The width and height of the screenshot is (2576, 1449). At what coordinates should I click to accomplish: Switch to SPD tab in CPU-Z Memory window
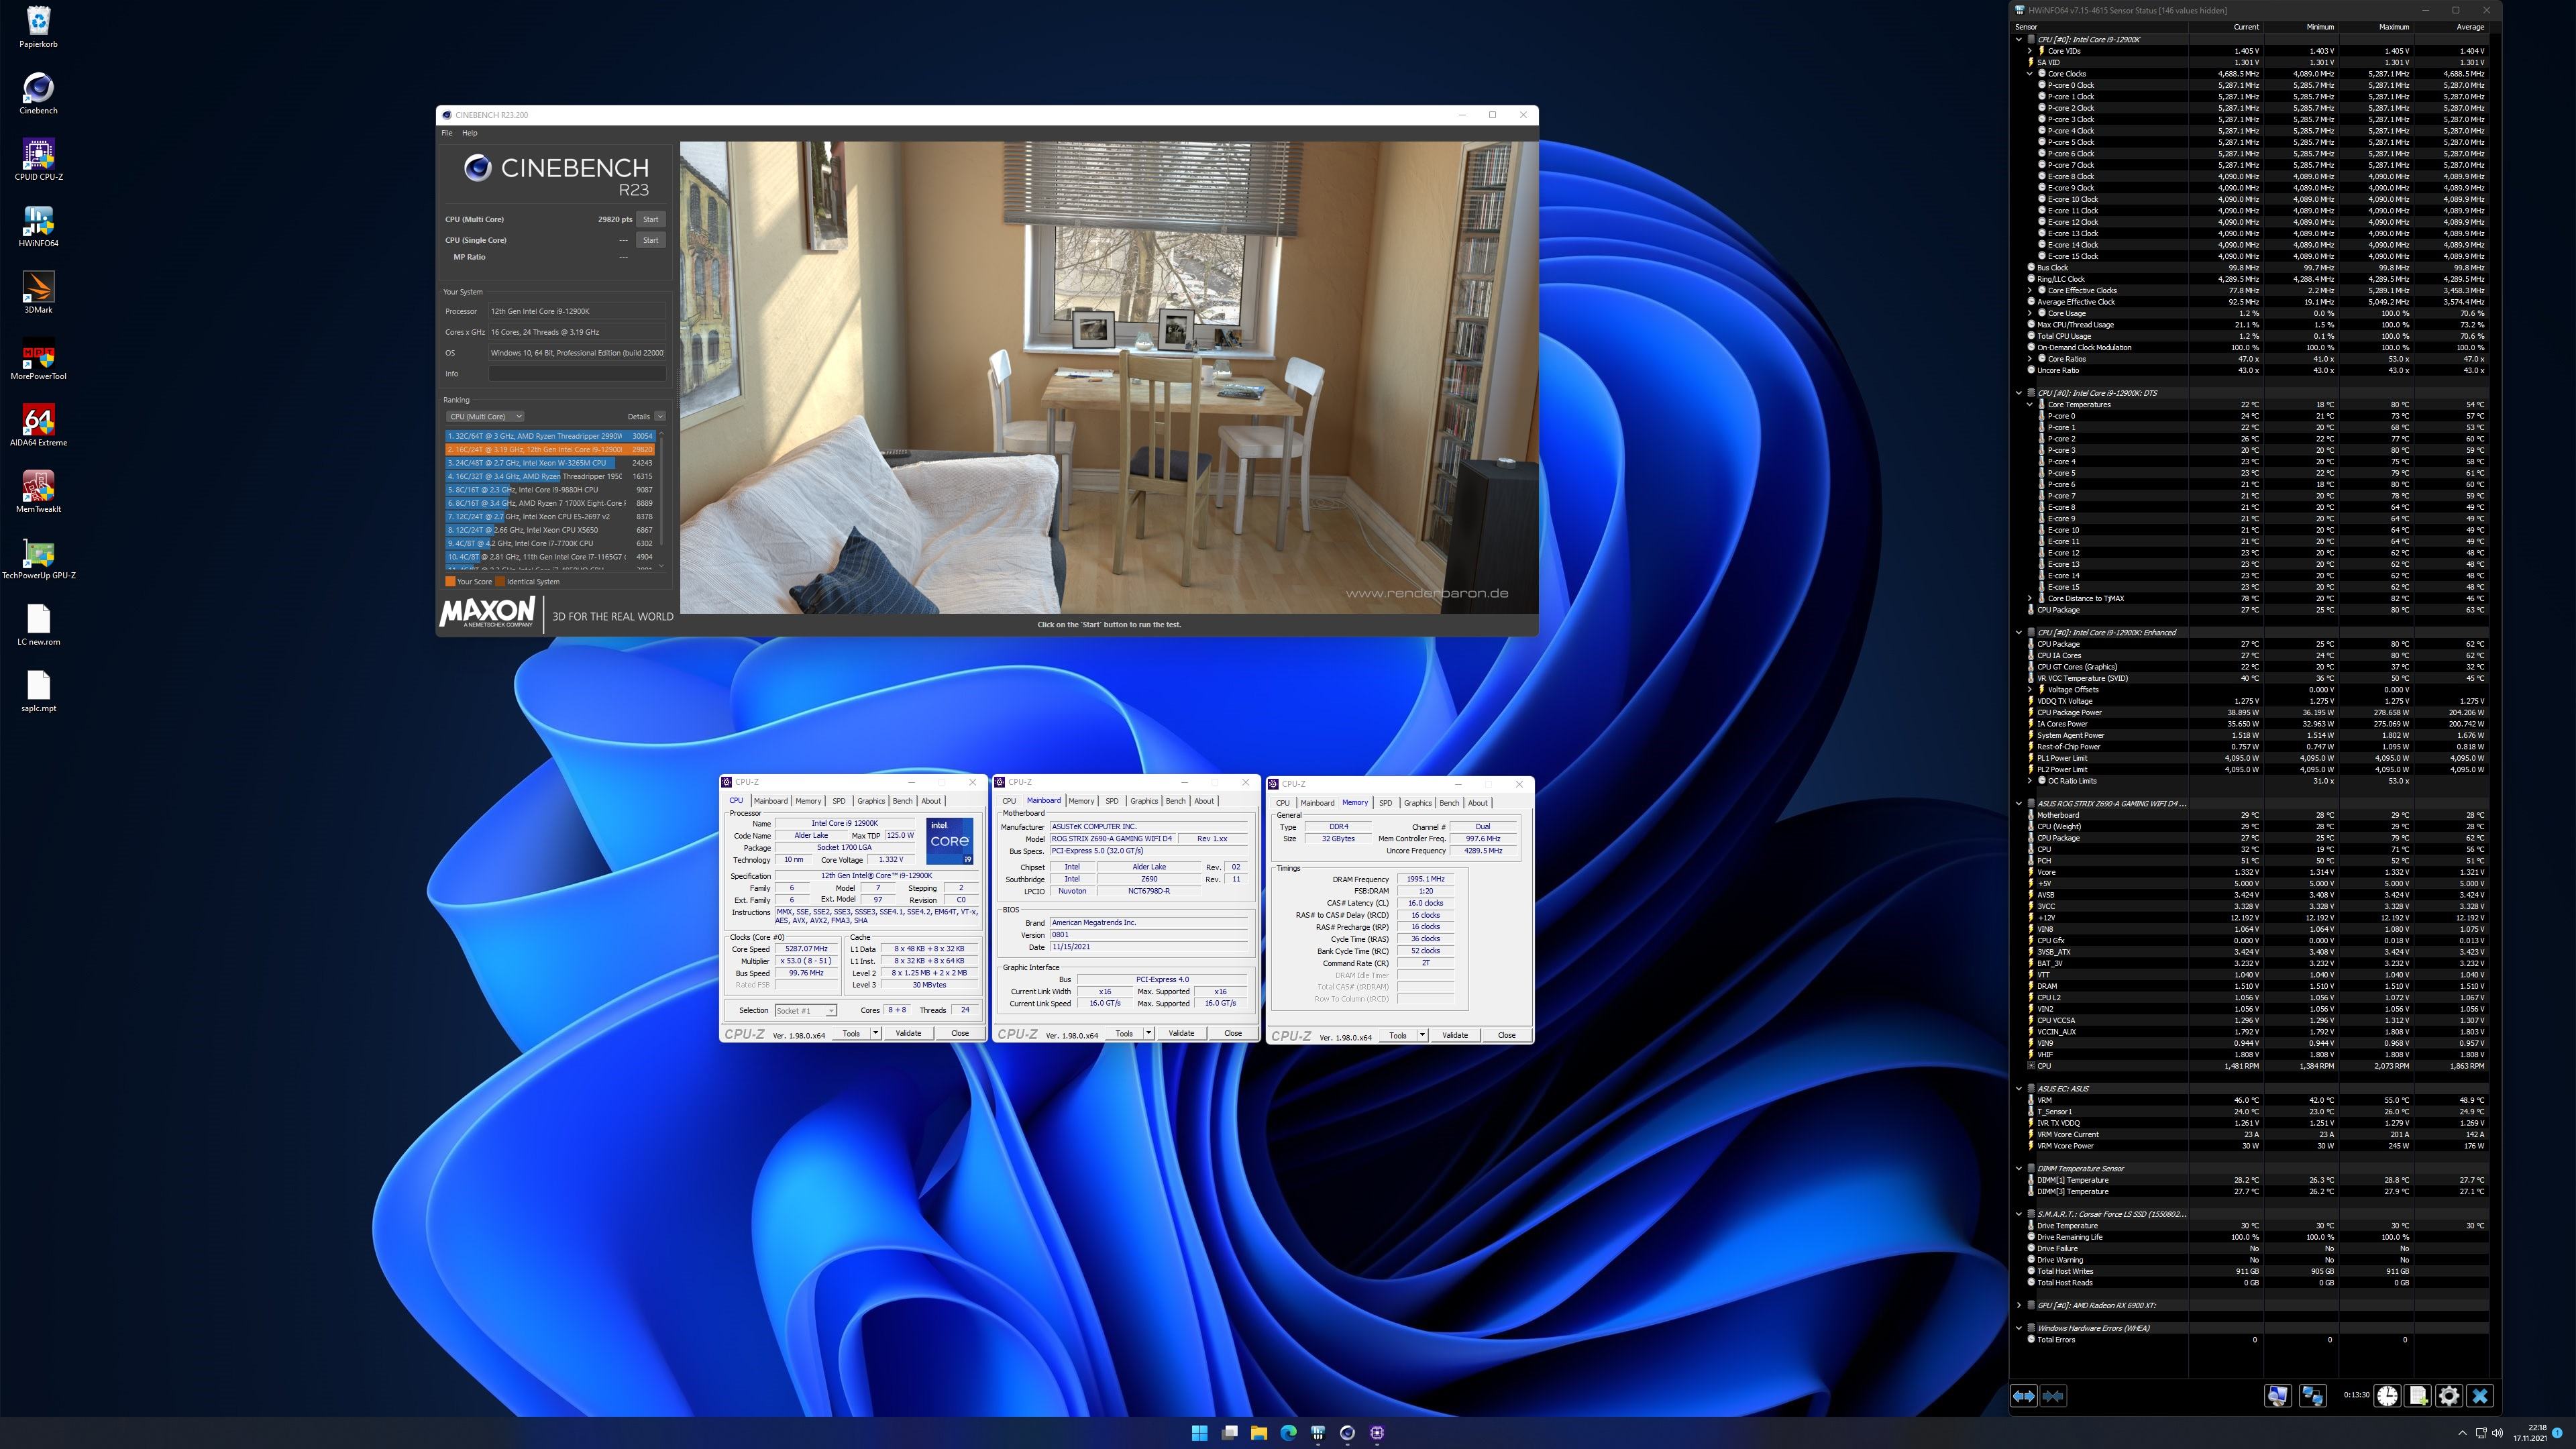point(1385,802)
